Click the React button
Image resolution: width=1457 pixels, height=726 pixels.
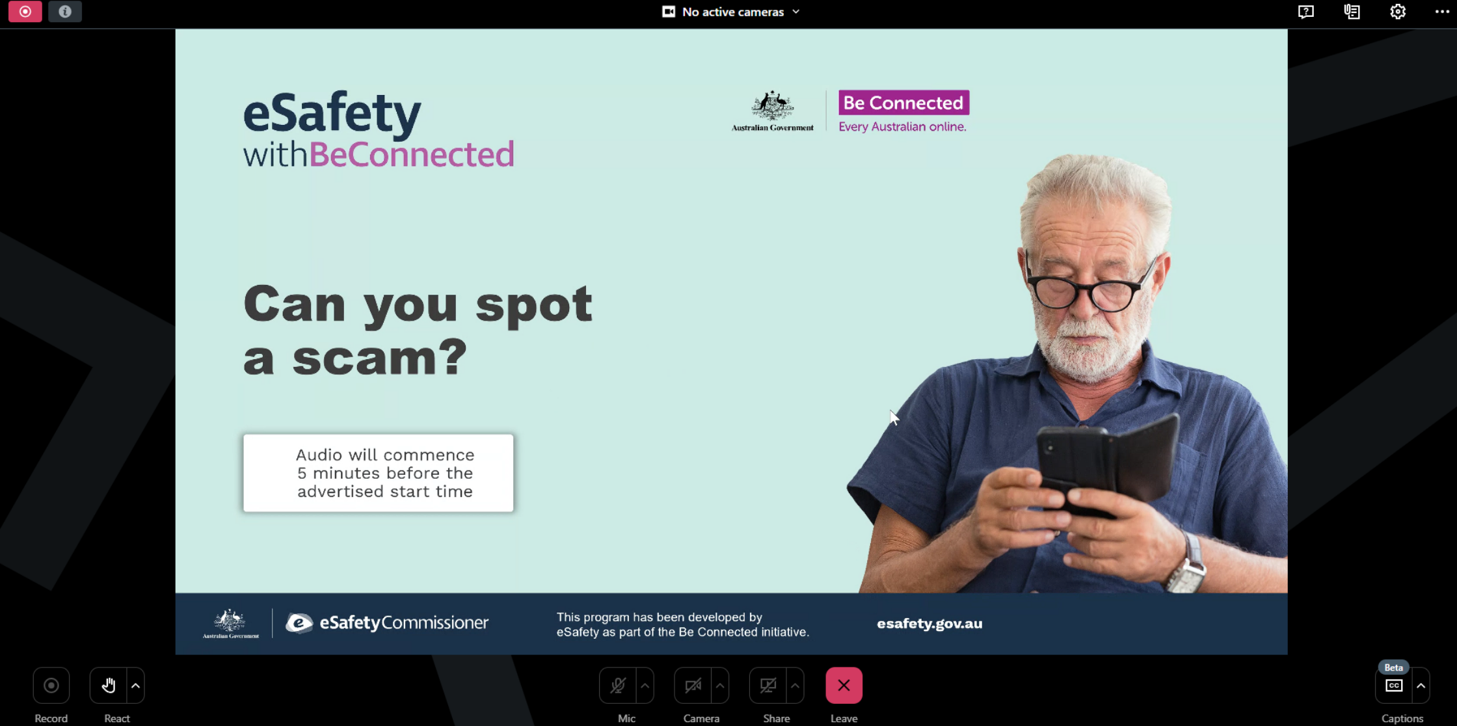107,686
